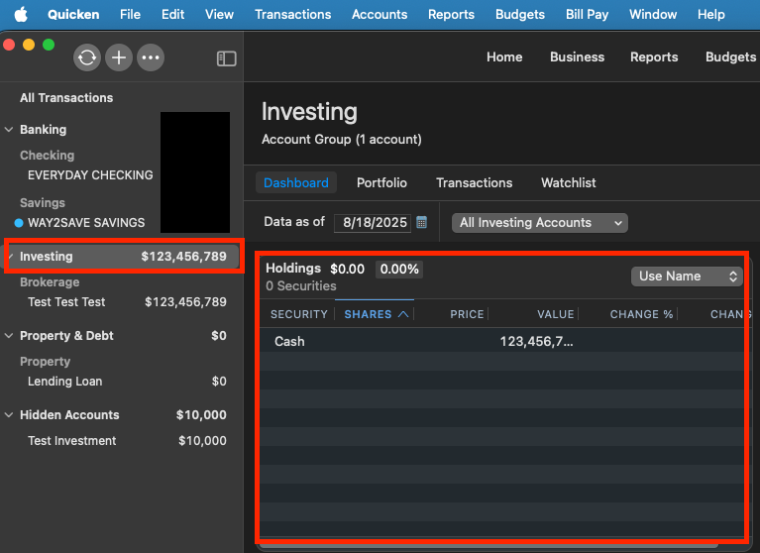
Task: Switch to the Watchlist tab
Action: pos(569,182)
